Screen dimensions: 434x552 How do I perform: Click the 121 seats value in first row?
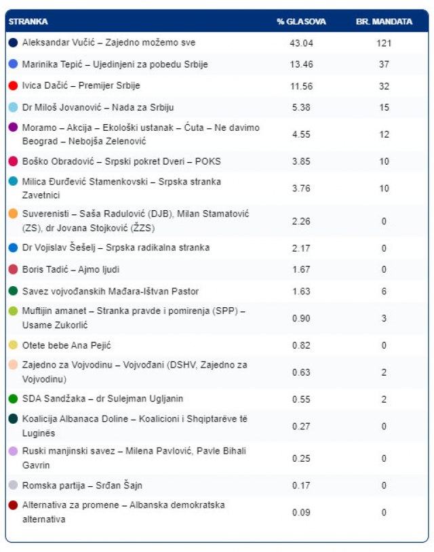384,43
